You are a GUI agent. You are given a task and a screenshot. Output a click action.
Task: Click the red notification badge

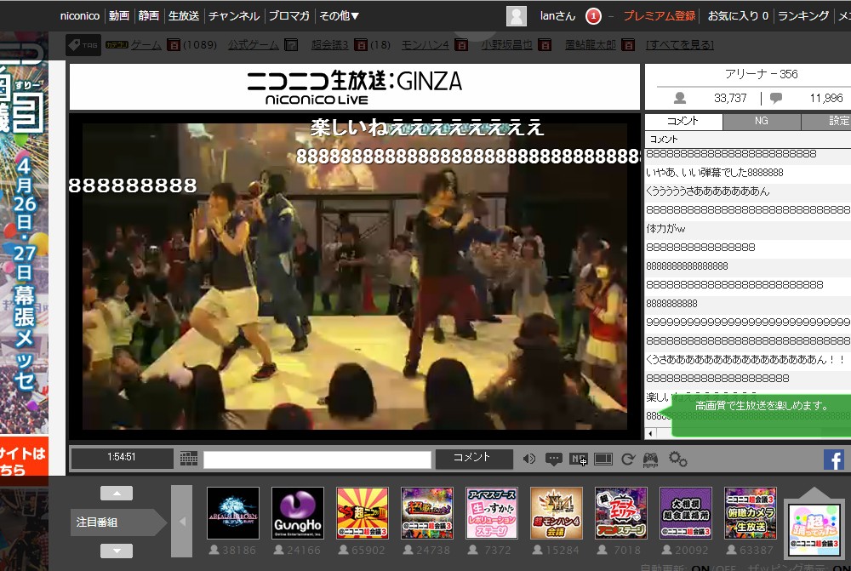[x=594, y=16]
